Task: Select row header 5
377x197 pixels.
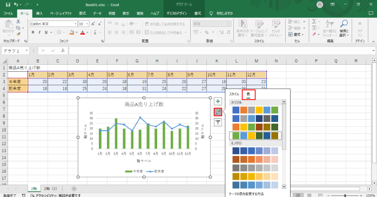Action: [x=4, y=96]
